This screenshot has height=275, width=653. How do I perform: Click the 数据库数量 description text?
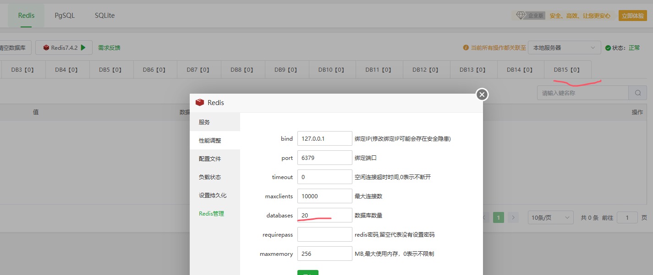pyautogui.click(x=368, y=215)
